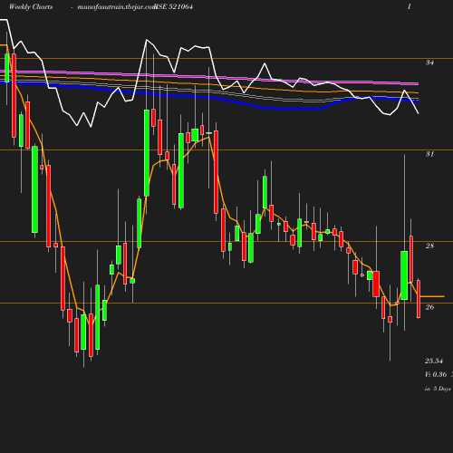Click the 28 price axis label
This screenshot has height=453, width=453.
[x=429, y=246]
